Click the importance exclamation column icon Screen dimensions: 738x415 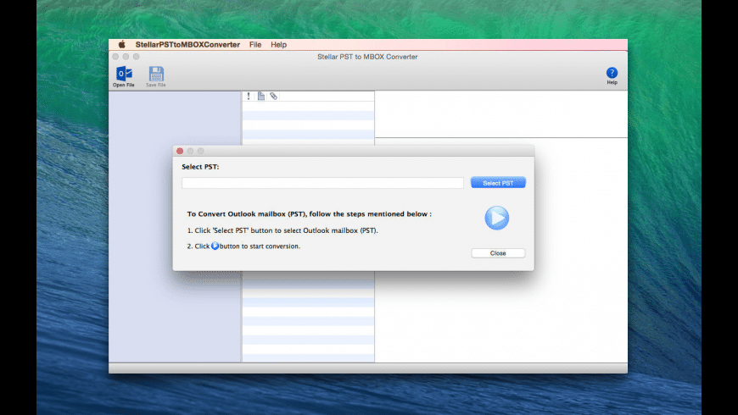pos(249,96)
